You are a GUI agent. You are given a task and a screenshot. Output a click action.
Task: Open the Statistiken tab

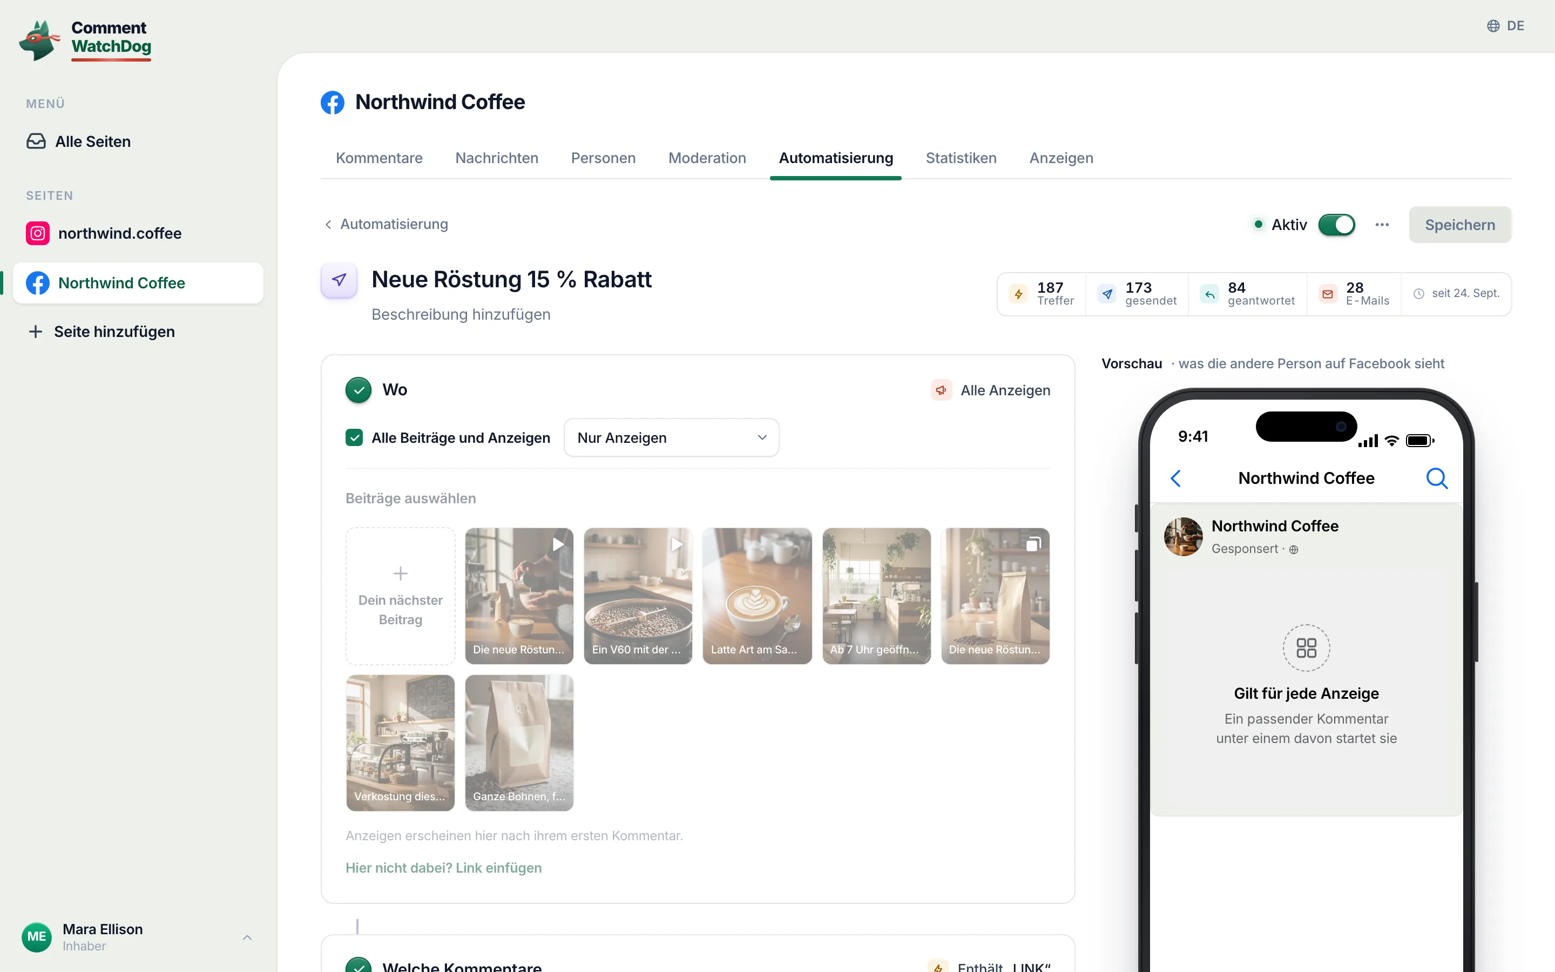point(961,158)
